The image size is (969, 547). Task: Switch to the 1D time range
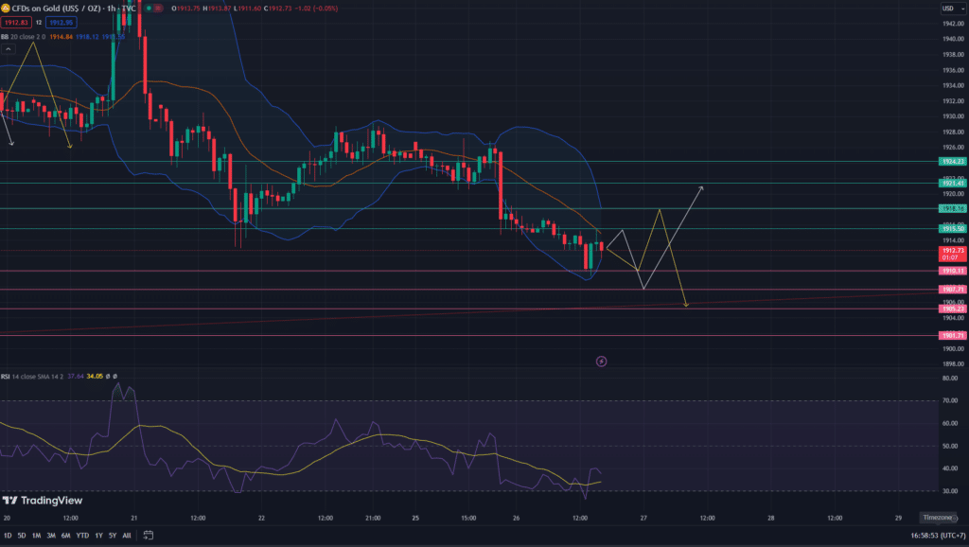pos(8,536)
